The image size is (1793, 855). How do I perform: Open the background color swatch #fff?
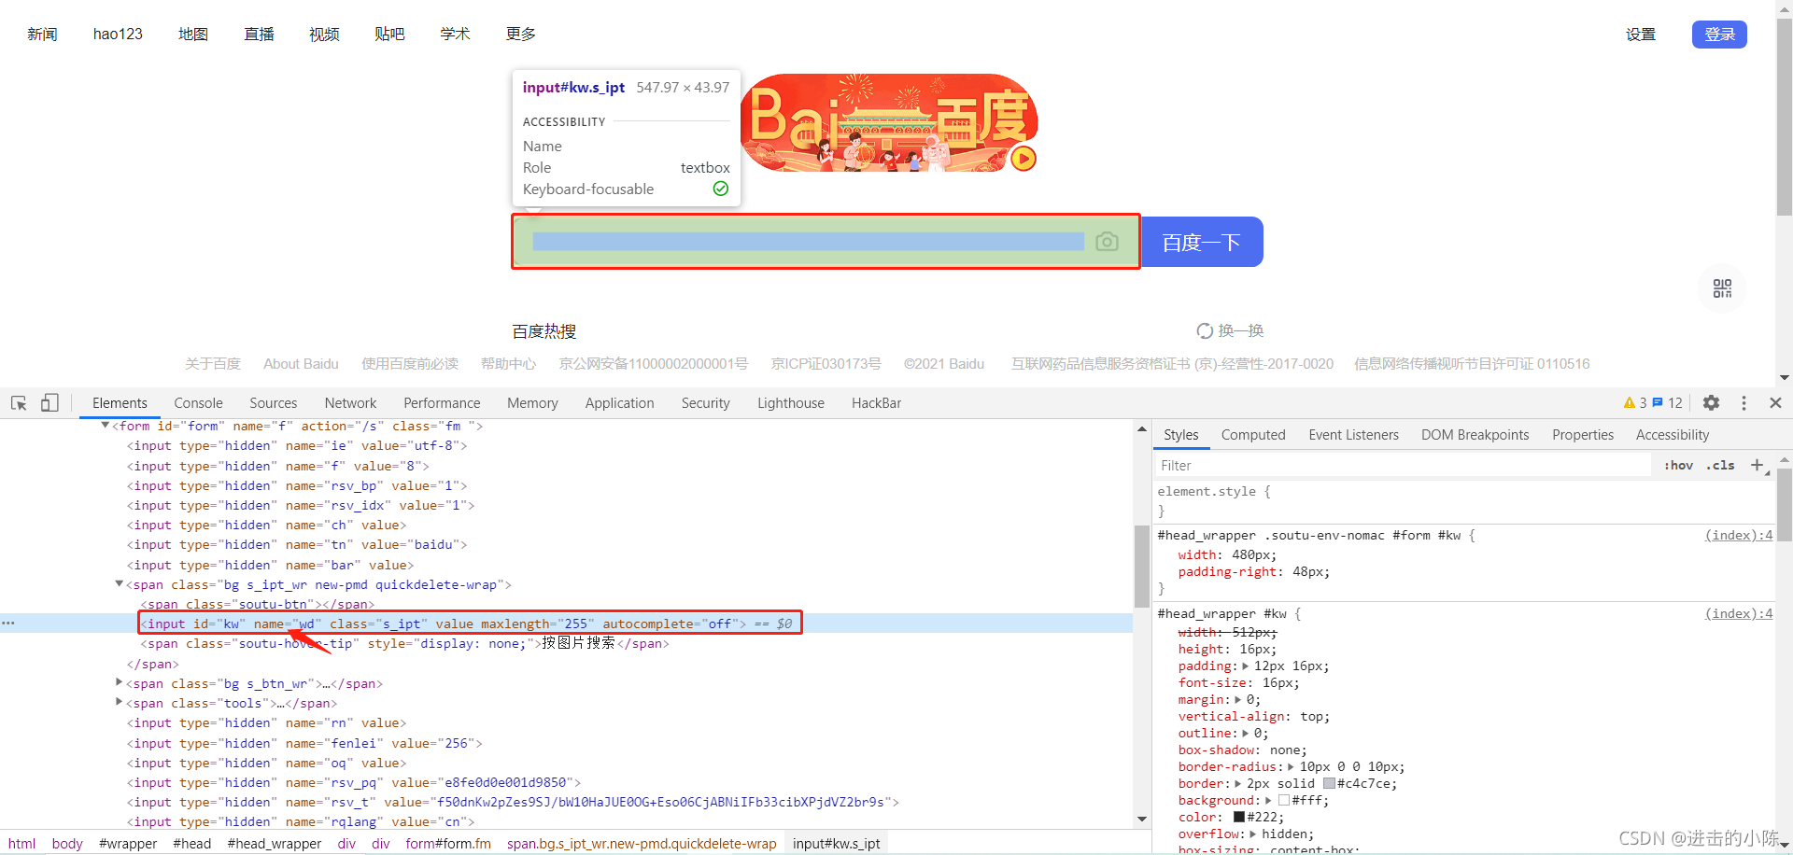pyautogui.click(x=1284, y=801)
